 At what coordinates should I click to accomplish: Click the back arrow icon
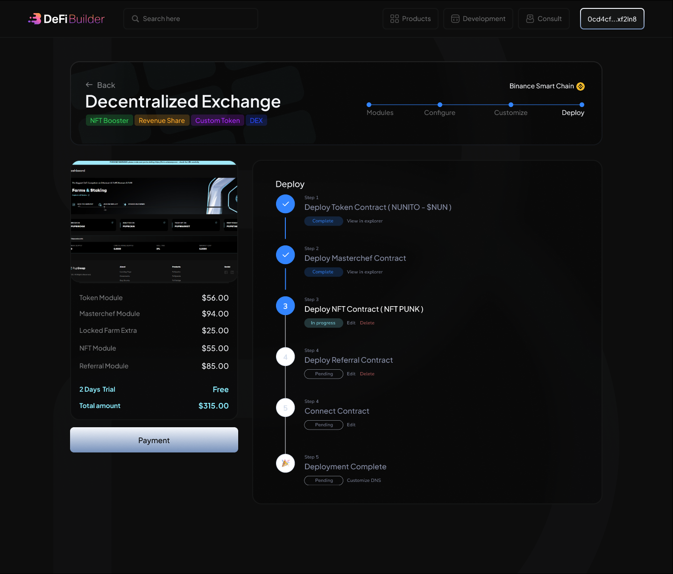tap(89, 85)
